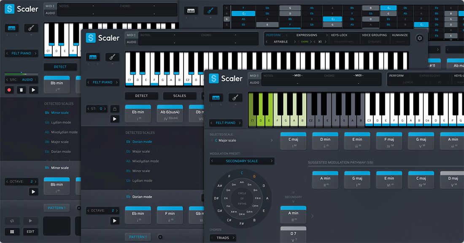Click the right arrow of SECONDARY SCALE preset
This screenshot has width=464, height=243.
(271, 161)
